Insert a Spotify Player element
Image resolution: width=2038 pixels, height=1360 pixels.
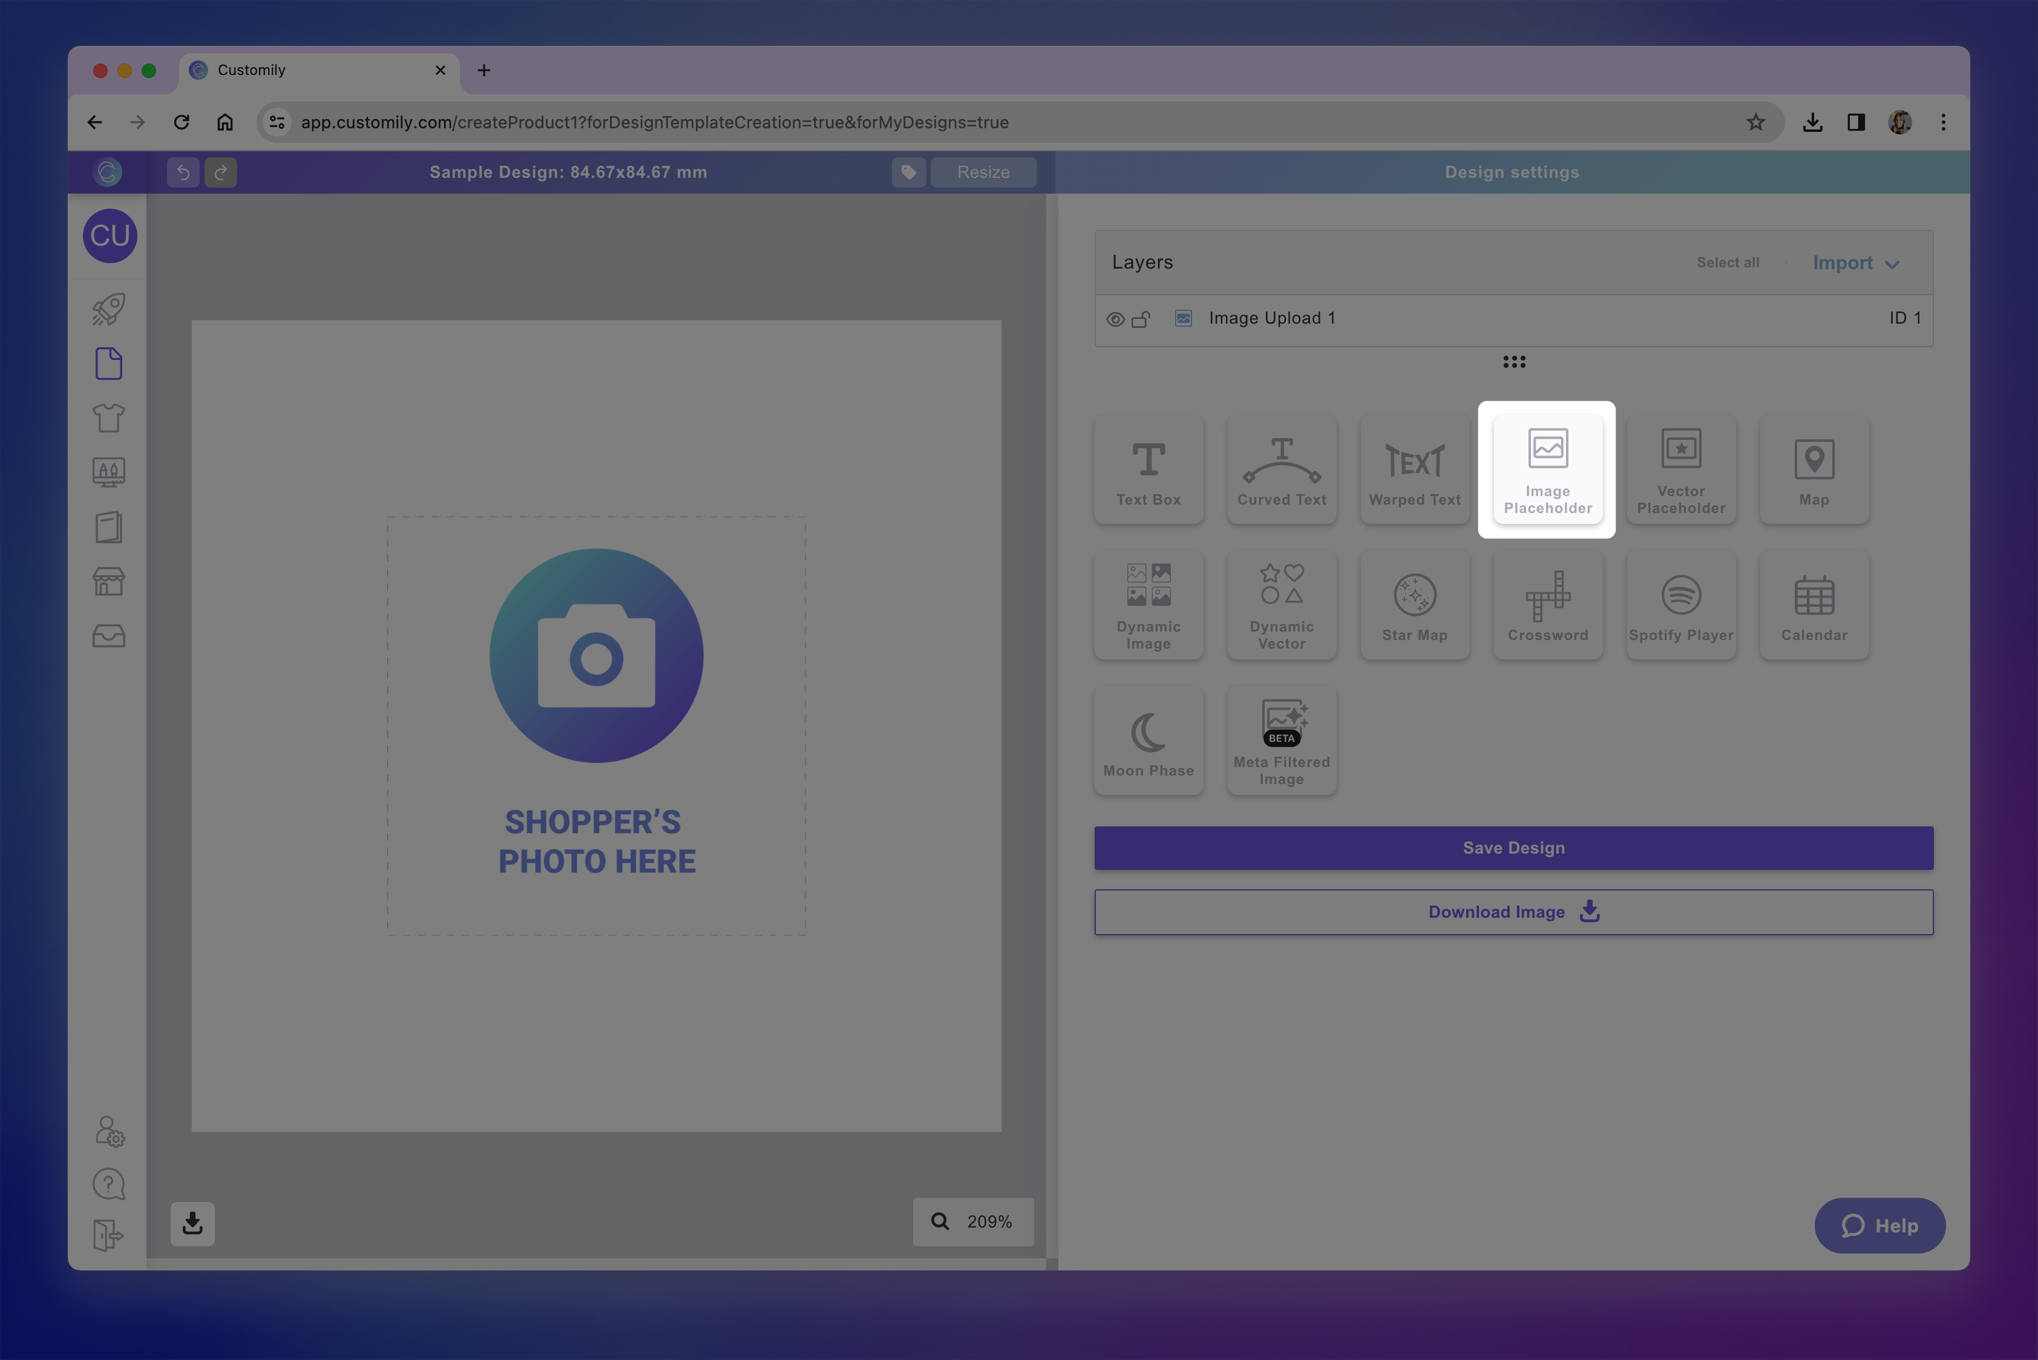point(1680,604)
